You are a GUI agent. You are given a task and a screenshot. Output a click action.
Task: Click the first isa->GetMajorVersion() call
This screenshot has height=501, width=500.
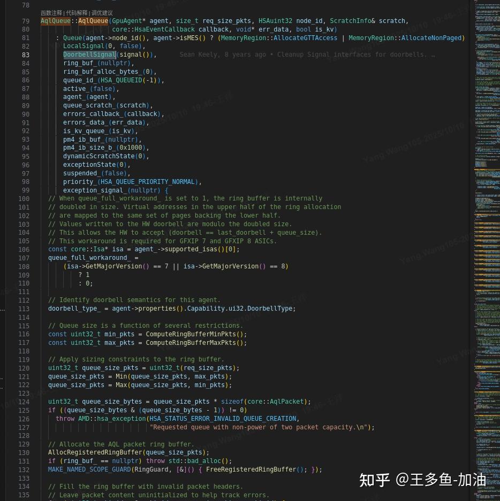coord(108,266)
